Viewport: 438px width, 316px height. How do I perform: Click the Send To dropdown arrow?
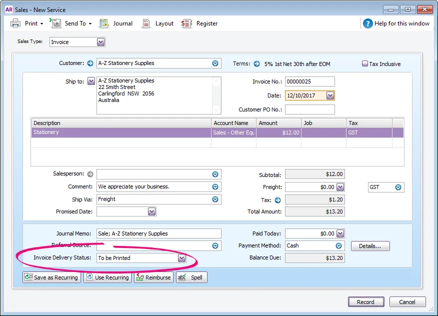coord(90,23)
